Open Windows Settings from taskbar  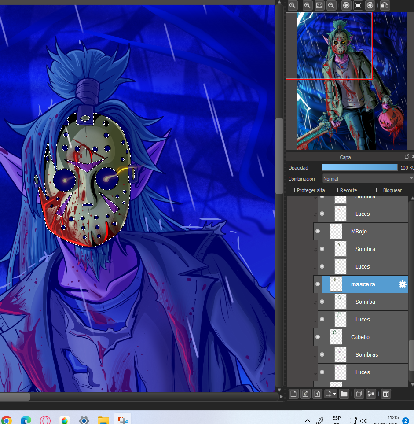coord(84,420)
